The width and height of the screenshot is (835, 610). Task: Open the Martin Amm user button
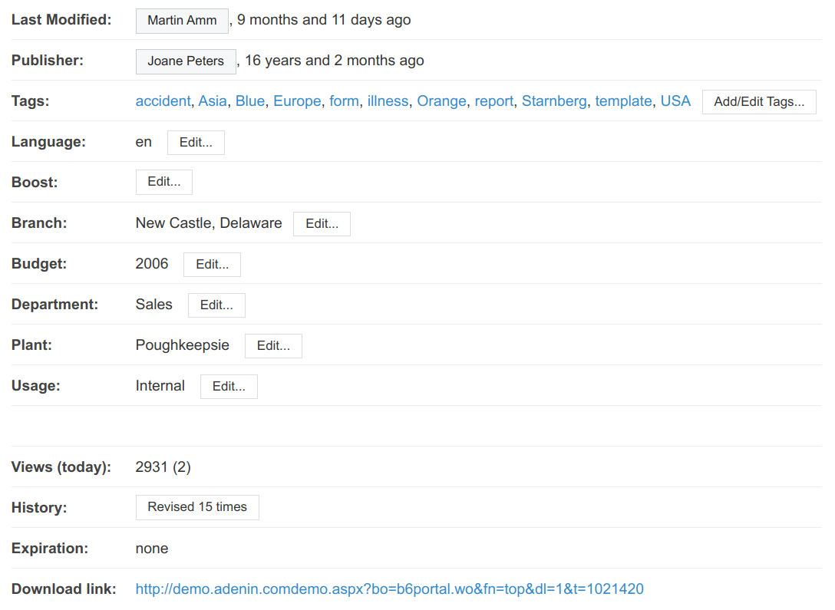tap(182, 21)
